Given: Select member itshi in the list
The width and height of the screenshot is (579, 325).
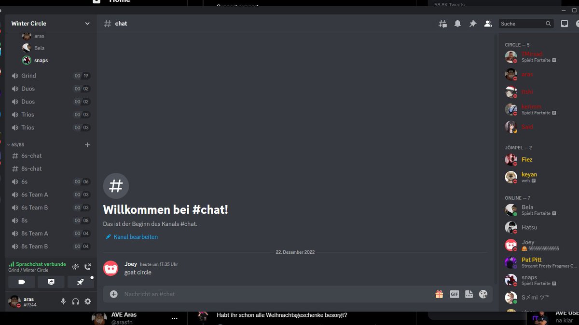Looking at the screenshot, I should (x=539, y=91).
